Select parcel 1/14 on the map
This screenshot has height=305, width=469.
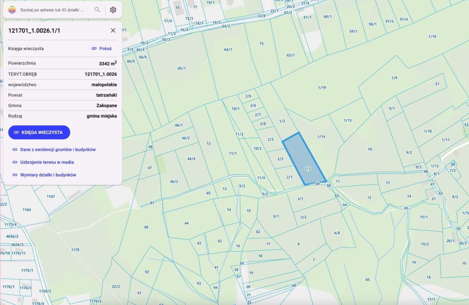(321, 137)
